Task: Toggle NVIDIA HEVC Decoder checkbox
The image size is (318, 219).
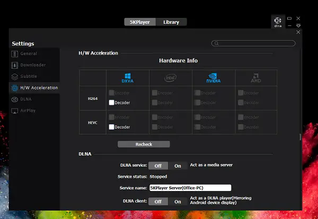Action: pos(198,127)
